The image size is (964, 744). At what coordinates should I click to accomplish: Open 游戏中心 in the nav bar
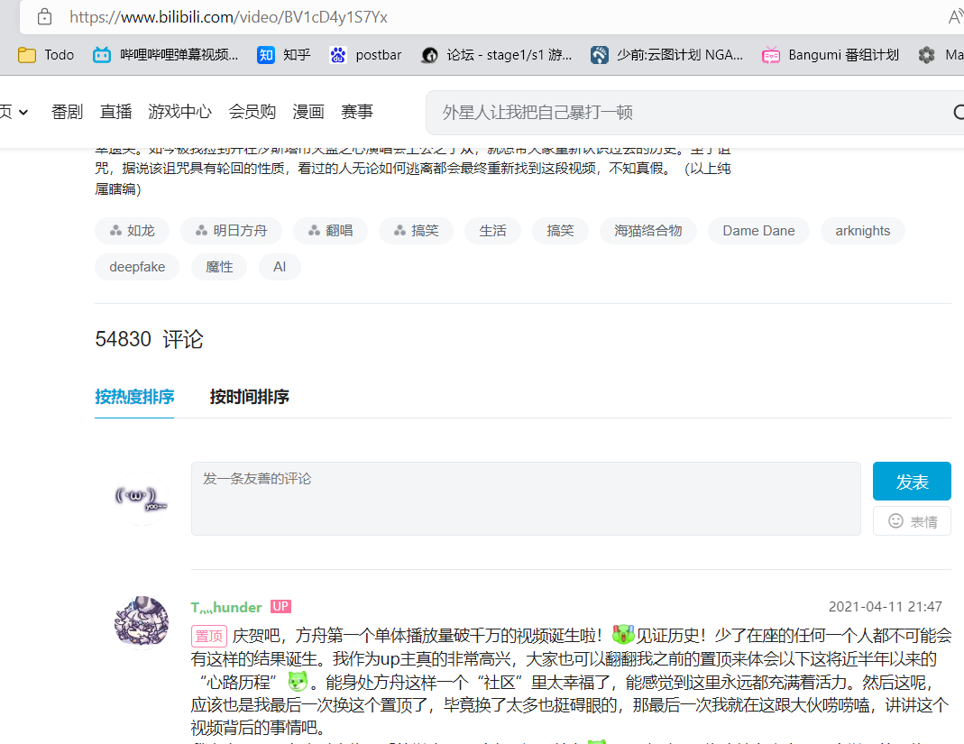pyautogui.click(x=179, y=112)
